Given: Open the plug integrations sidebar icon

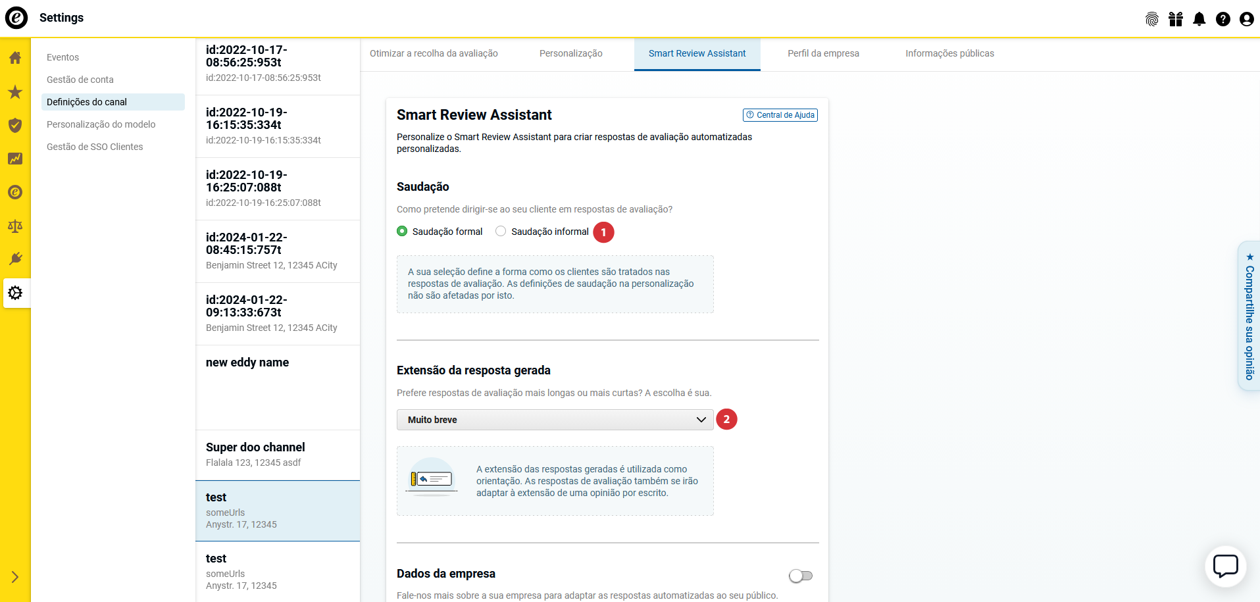Looking at the screenshot, I should pyautogui.click(x=15, y=259).
